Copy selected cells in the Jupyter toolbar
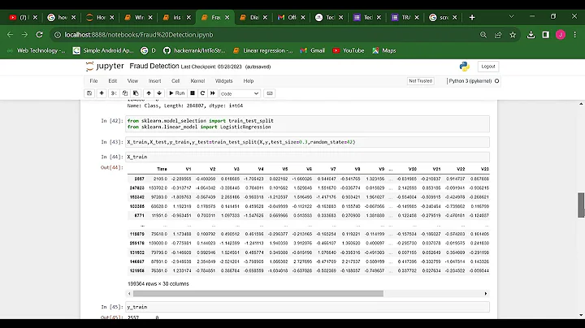Screen dimensions: 585x328 (125, 93)
